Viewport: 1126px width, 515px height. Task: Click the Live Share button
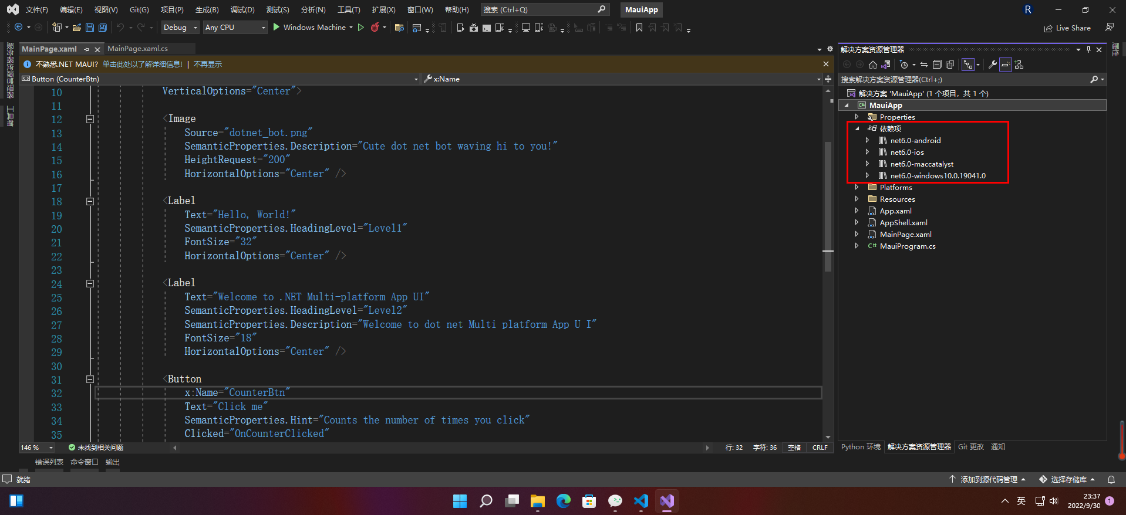(x=1067, y=28)
